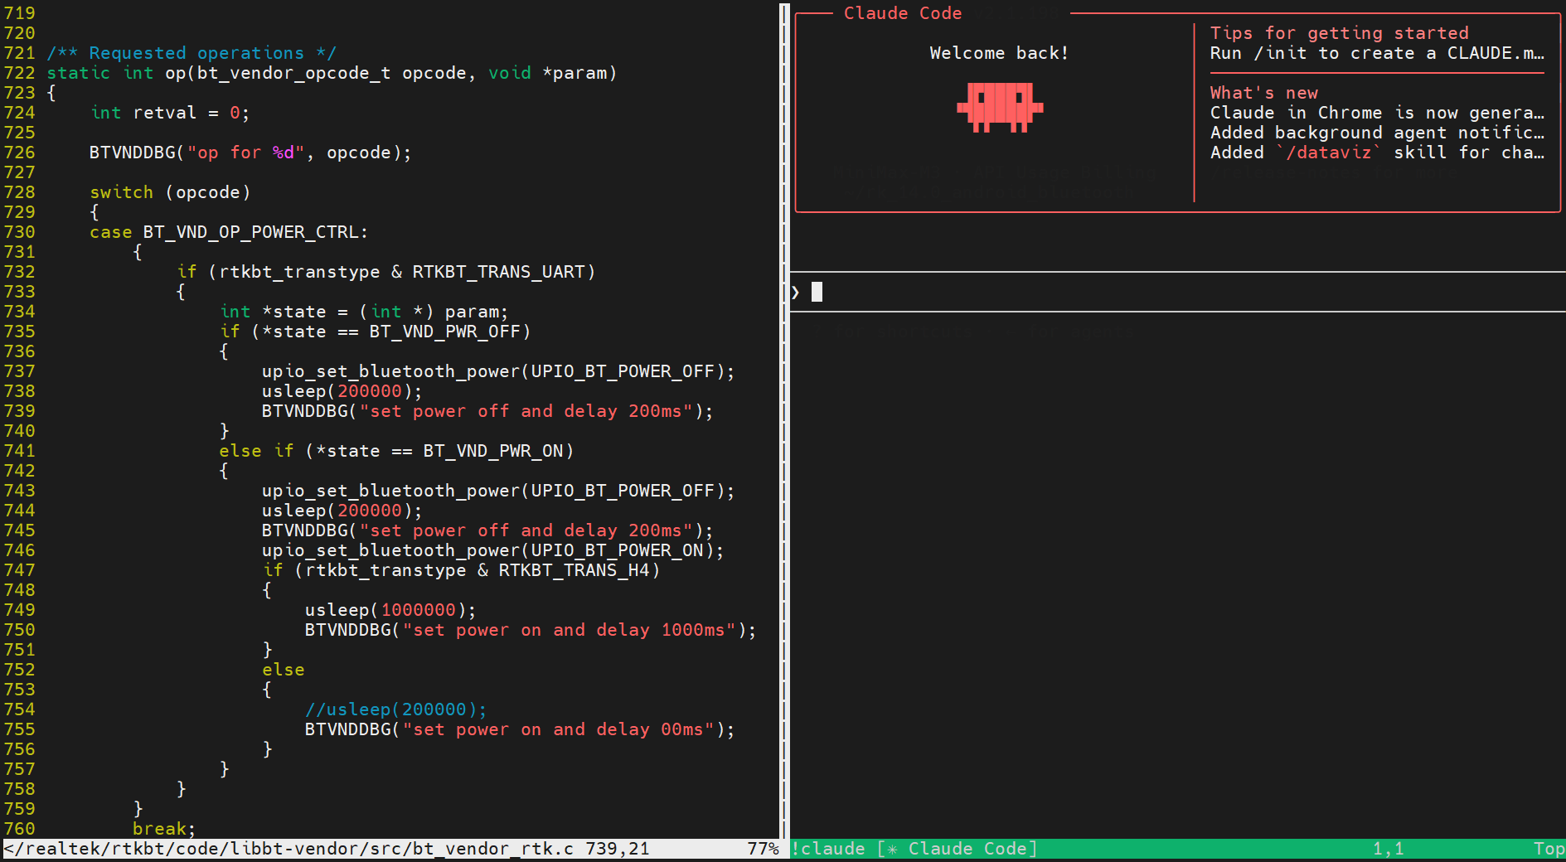Click 'retval' variable on line 724
The width and height of the screenshot is (1566, 862).
click(165, 113)
